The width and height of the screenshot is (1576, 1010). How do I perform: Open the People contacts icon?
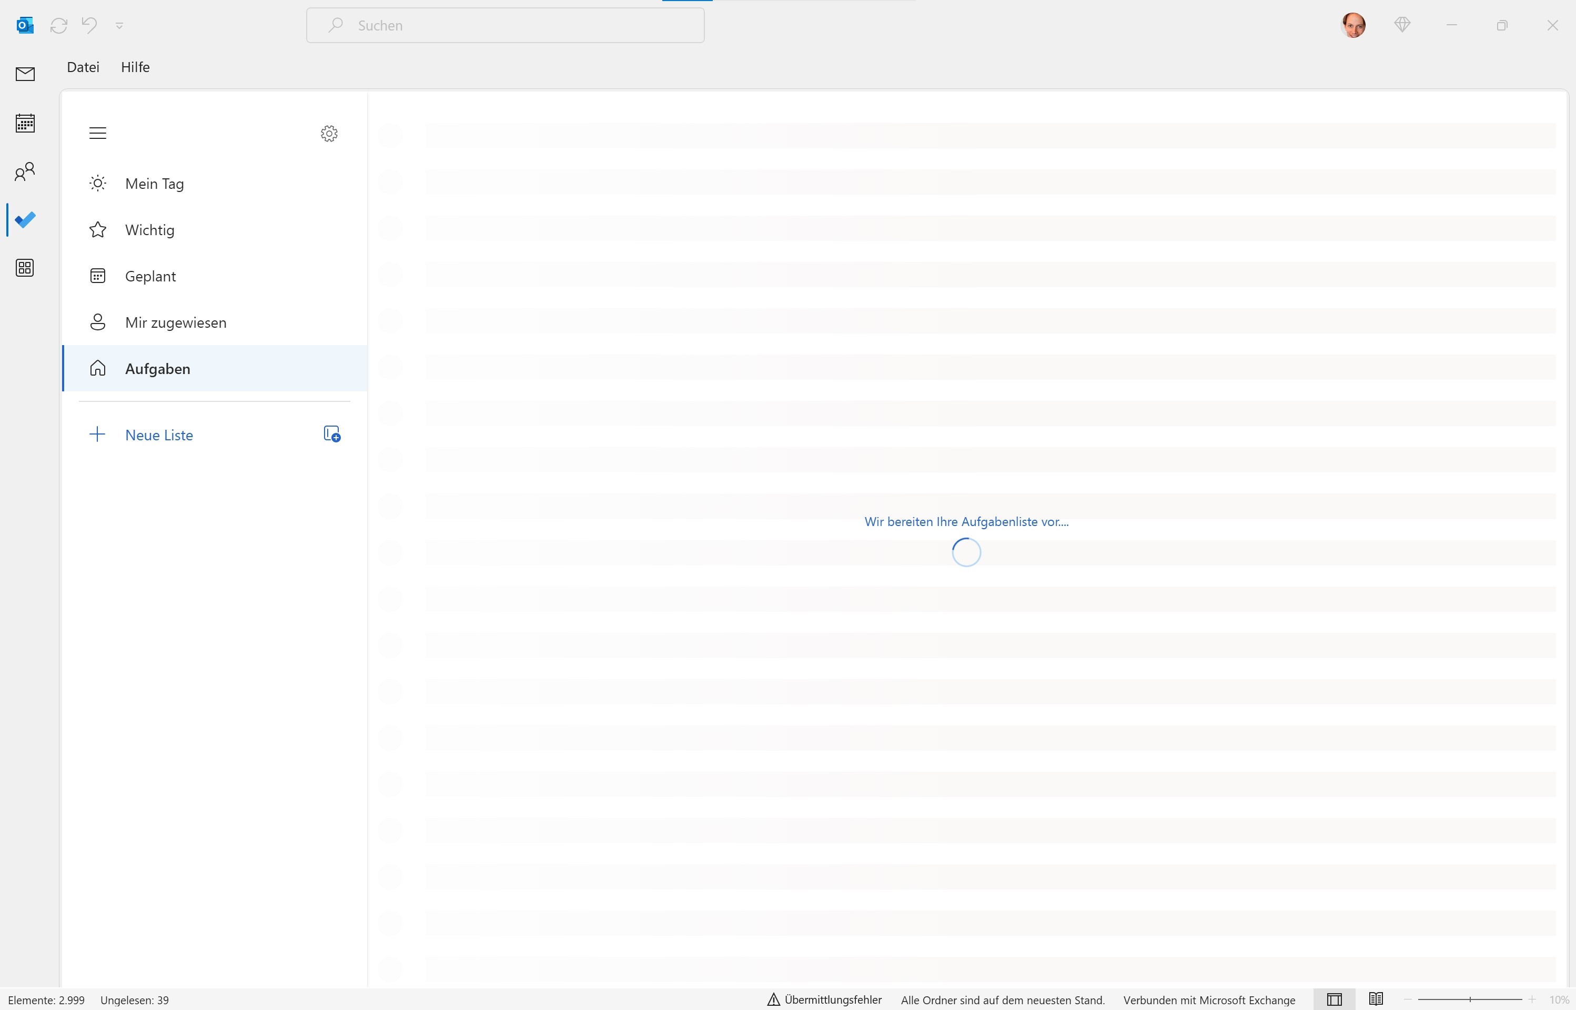(25, 172)
